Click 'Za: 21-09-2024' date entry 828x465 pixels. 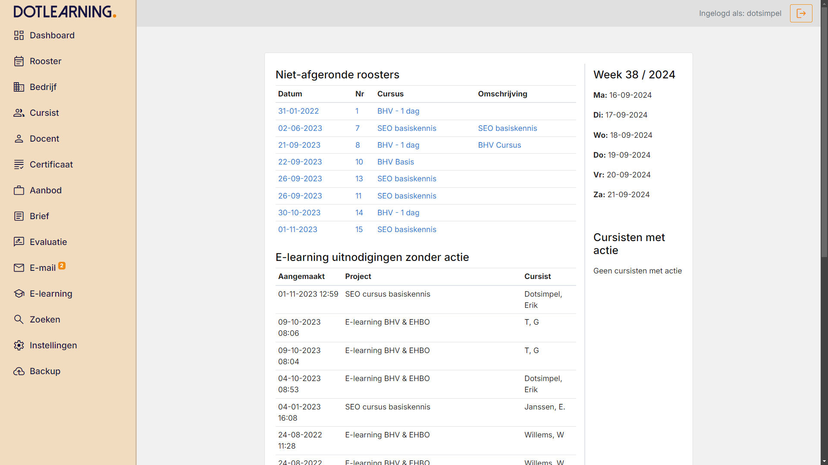[x=621, y=195]
